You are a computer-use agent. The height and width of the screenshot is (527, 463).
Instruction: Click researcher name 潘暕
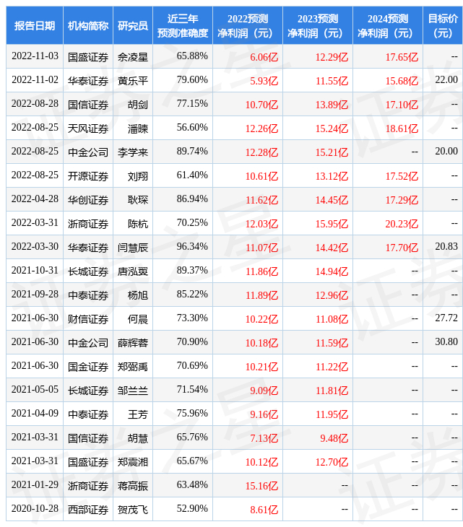click(x=138, y=129)
